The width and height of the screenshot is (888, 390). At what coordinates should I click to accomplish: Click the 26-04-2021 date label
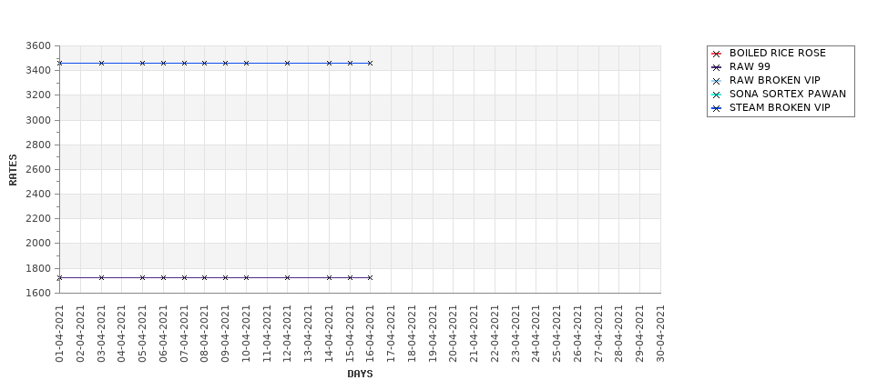click(x=578, y=334)
